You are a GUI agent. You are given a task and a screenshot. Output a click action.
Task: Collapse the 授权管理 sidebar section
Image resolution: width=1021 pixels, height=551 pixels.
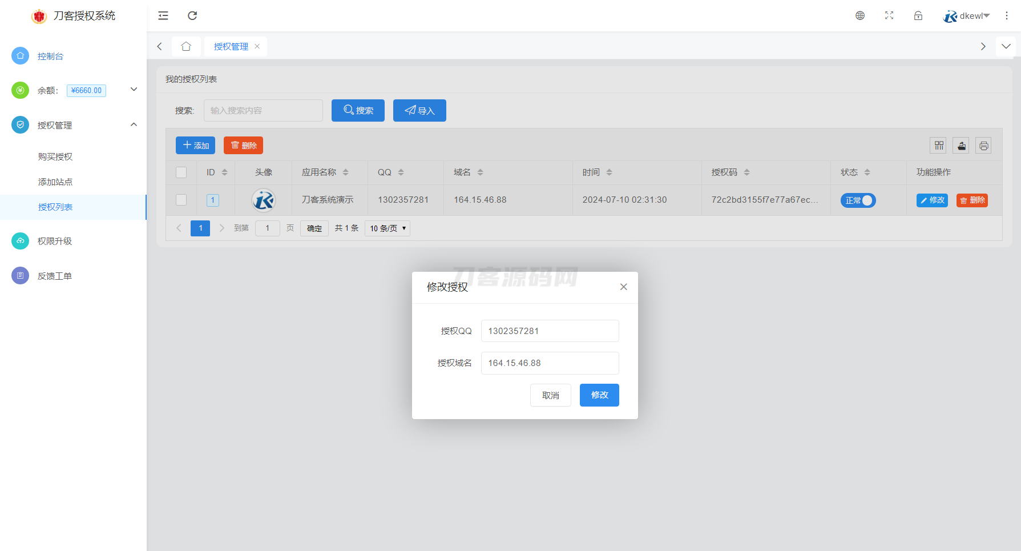[134, 124]
